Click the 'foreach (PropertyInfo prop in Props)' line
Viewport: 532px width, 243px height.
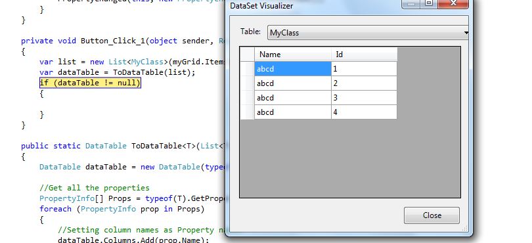pyautogui.click(x=122, y=209)
